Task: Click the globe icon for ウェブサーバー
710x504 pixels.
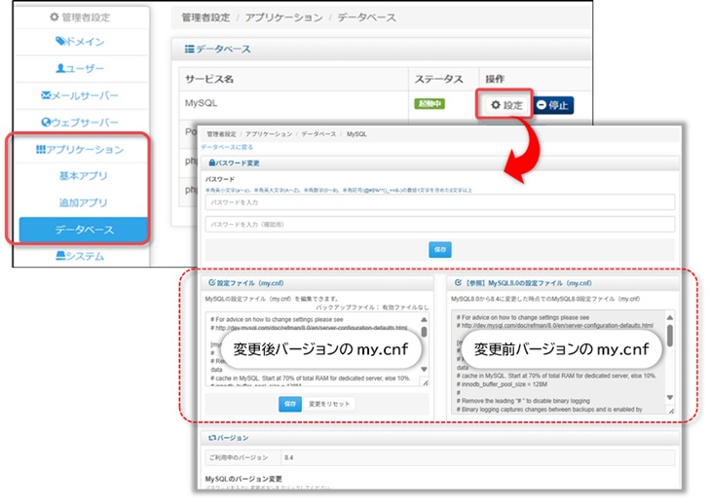Action: 46,123
